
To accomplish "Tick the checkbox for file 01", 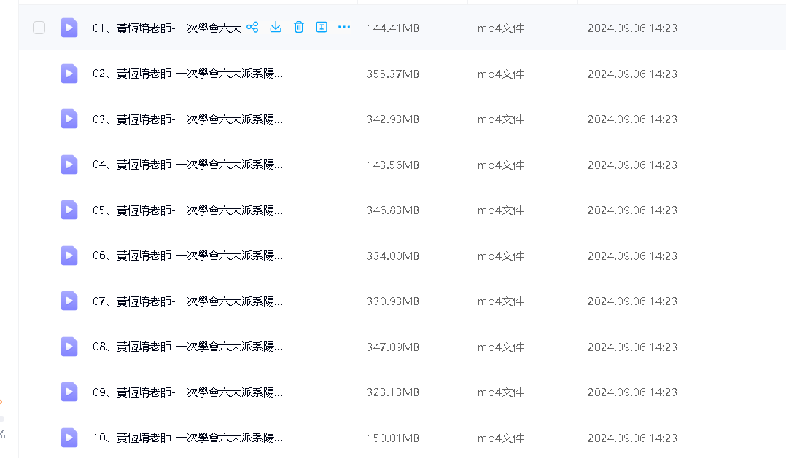I will tap(39, 28).
